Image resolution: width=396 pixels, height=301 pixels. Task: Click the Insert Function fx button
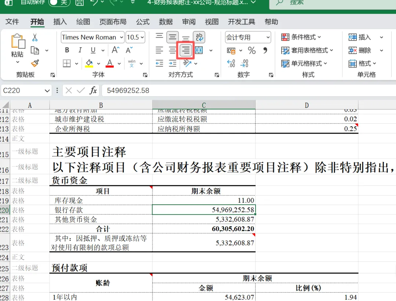93,90
